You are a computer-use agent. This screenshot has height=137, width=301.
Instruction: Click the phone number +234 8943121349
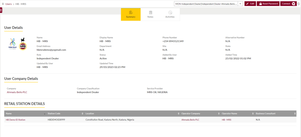[173, 41]
